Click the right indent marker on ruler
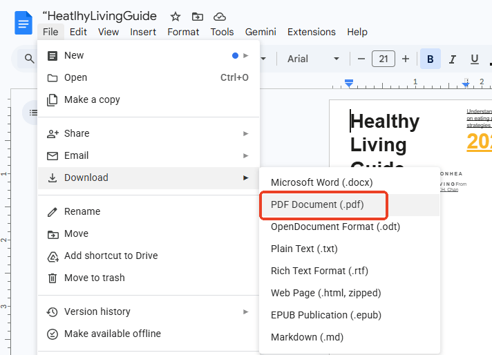The width and height of the screenshot is (492, 355). point(466,84)
